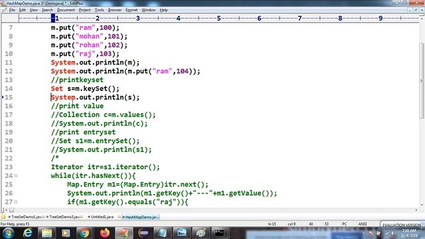Viewport: 425px width, 239px height.
Task: Click the horizontal scrollbar thumb
Action: (12, 210)
